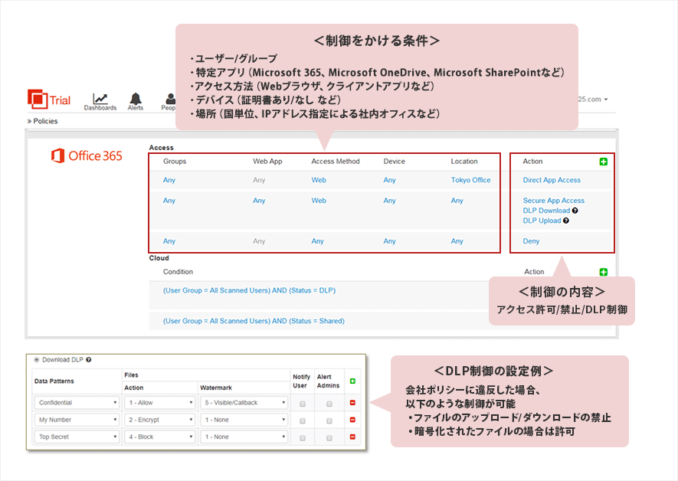Screen dimensions: 678x481
Task: Open the '1 - Allow' action dropdown
Action: pos(160,403)
